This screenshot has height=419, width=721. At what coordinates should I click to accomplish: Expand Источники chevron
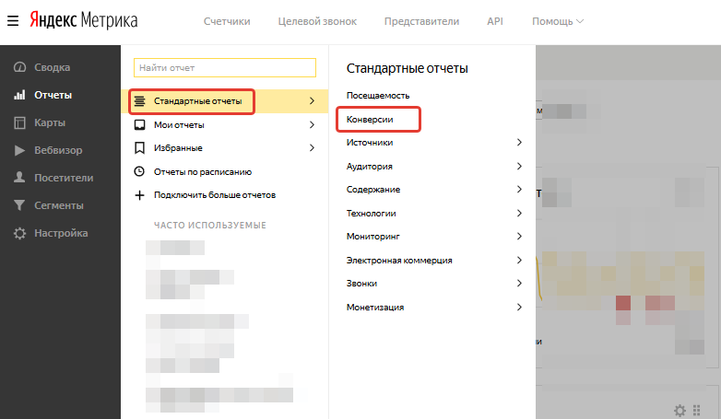point(520,143)
